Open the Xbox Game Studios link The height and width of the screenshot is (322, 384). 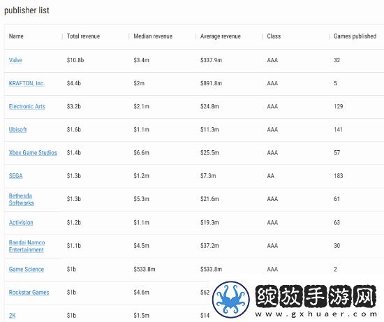pyautogui.click(x=33, y=153)
